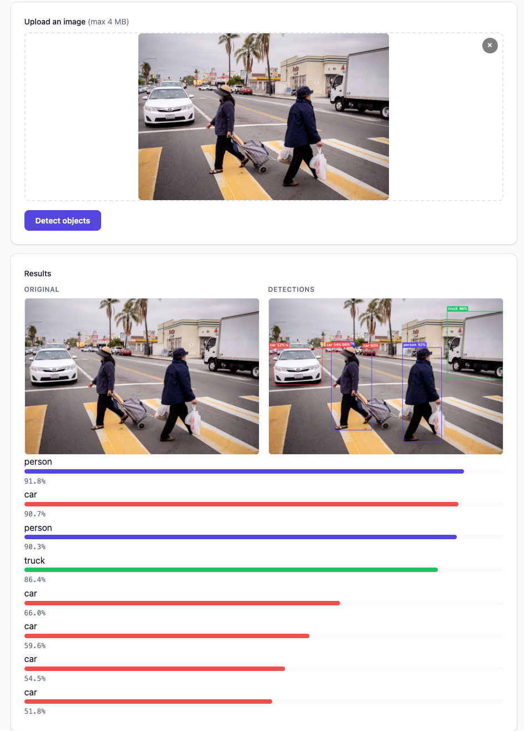Click the car 51.8% confidence bar

(x=148, y=702)
